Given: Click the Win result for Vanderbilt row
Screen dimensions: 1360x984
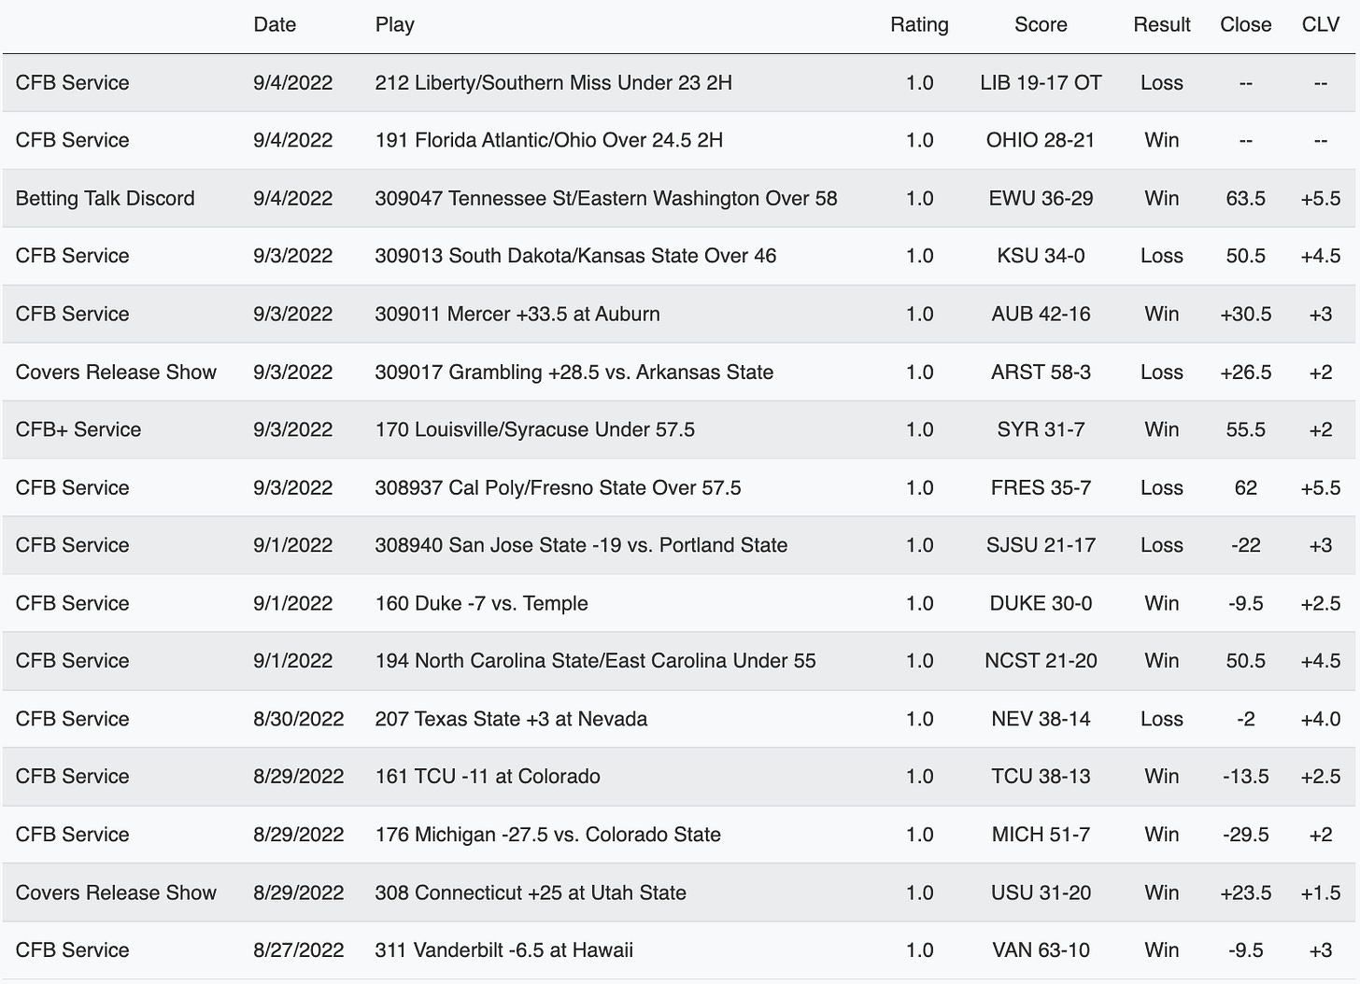Looking at the screenshot, I should (x=1162, y=950).
